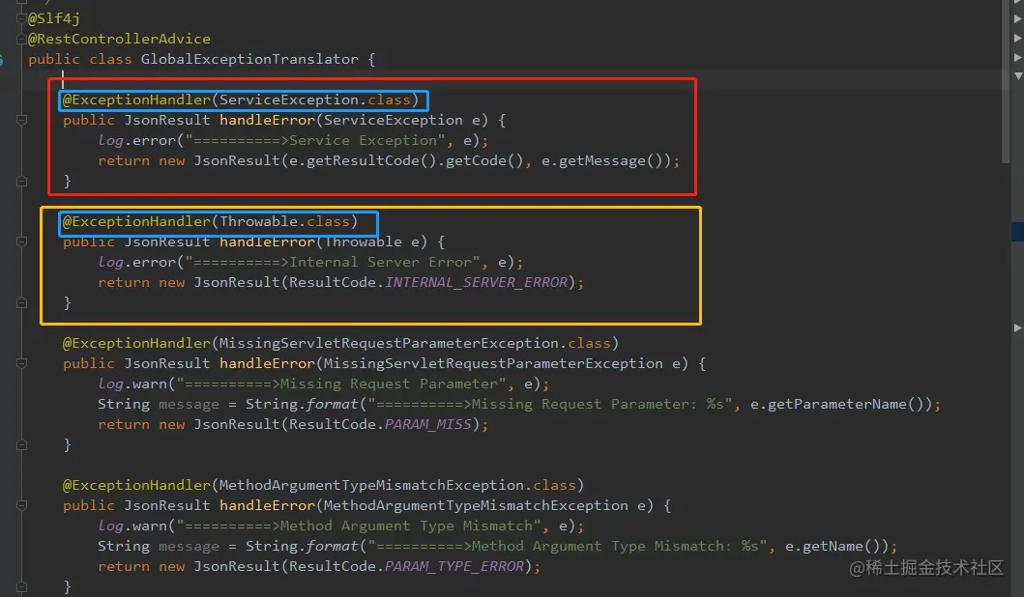
Task: Click fold-end marker after the ServiceException handler's closing brace
Action: (x=21, y=182)
